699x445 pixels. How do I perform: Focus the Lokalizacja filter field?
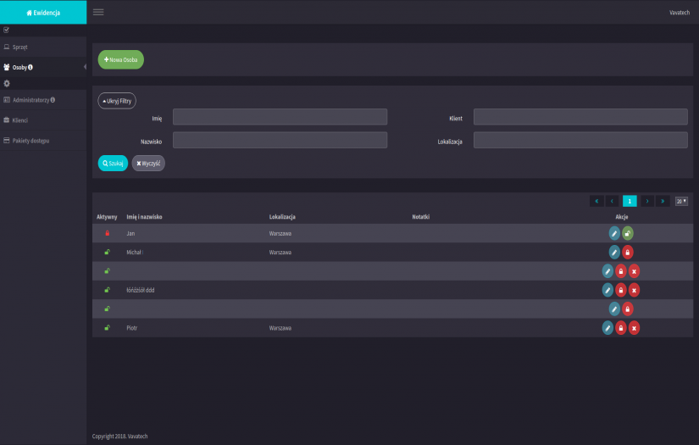point(580,140)
